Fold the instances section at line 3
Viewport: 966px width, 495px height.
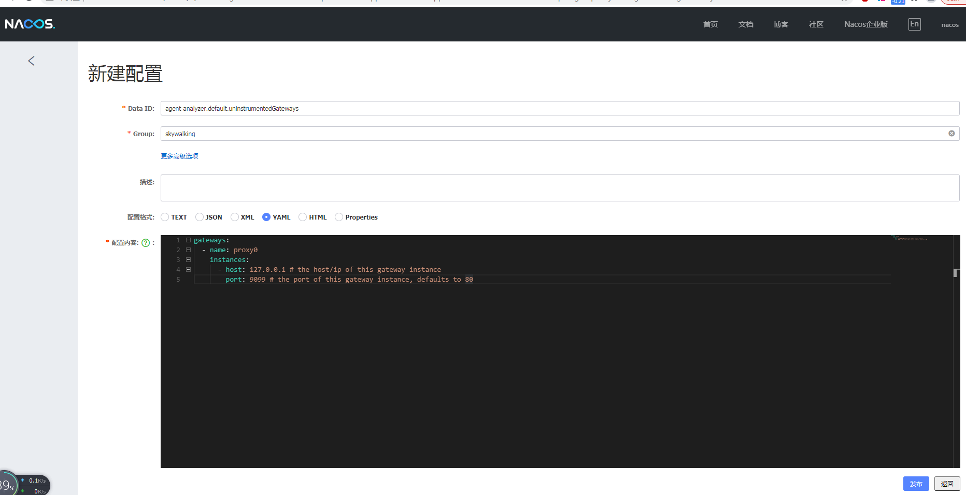point(188,259)
